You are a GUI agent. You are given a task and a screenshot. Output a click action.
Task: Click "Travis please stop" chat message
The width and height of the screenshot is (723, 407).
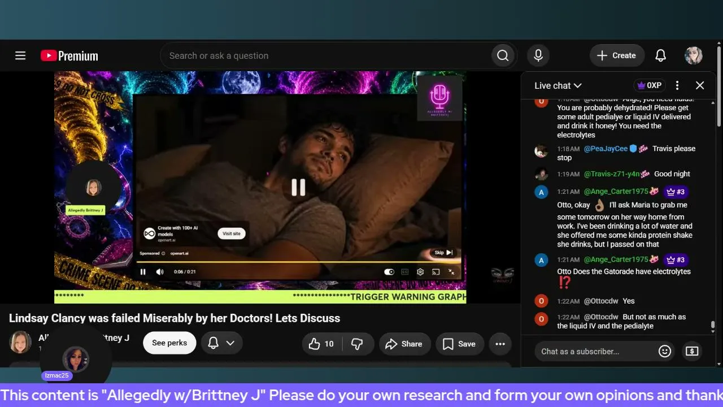[x=626, y=153]
